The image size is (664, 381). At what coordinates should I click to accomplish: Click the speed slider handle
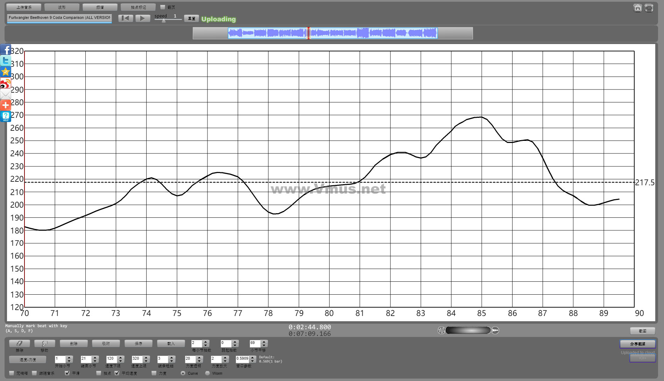pos(164,21)
